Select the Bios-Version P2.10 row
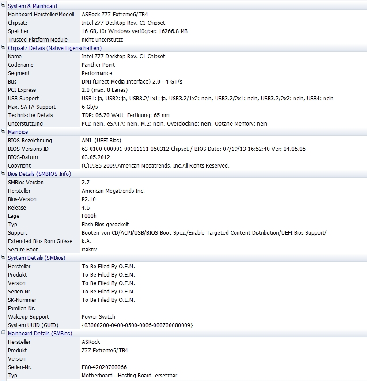367x381 pixels. [x=187, y=199]
